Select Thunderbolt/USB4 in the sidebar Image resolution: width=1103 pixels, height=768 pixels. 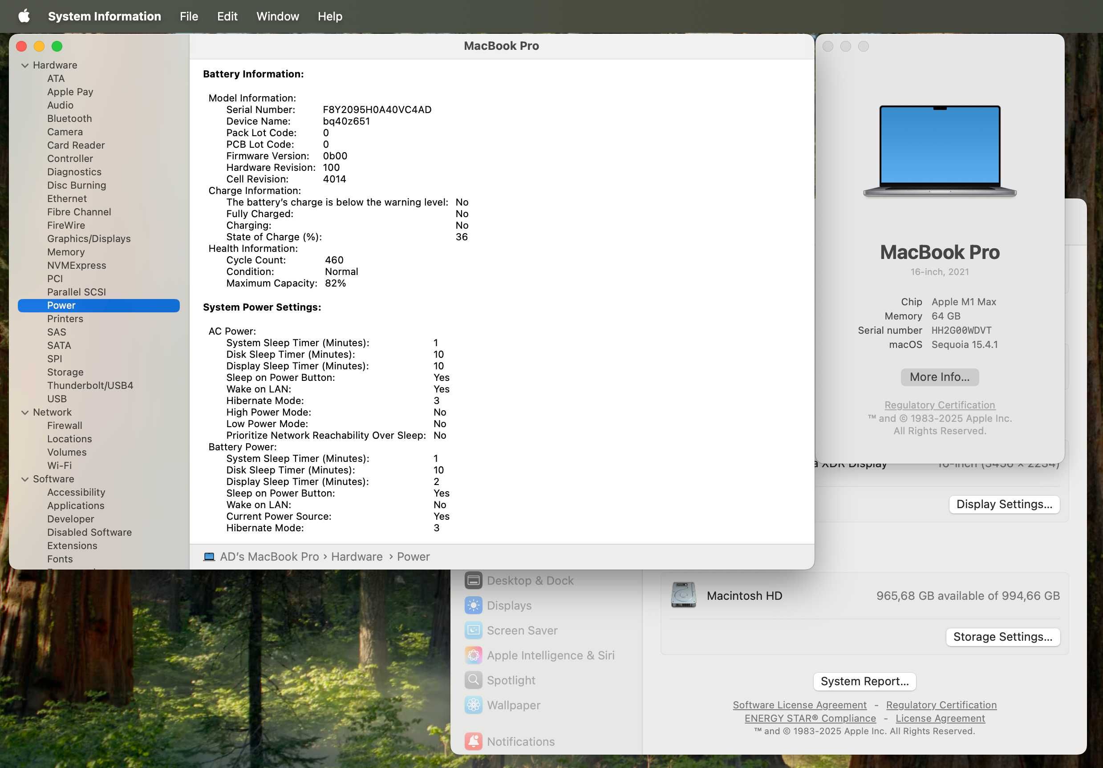(x=90, y=386)
